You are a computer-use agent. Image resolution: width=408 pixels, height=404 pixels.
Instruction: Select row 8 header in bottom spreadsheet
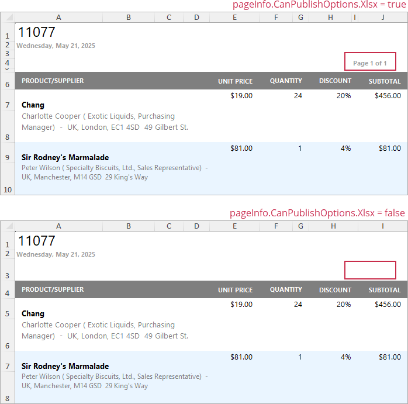(x=8, y=398)
